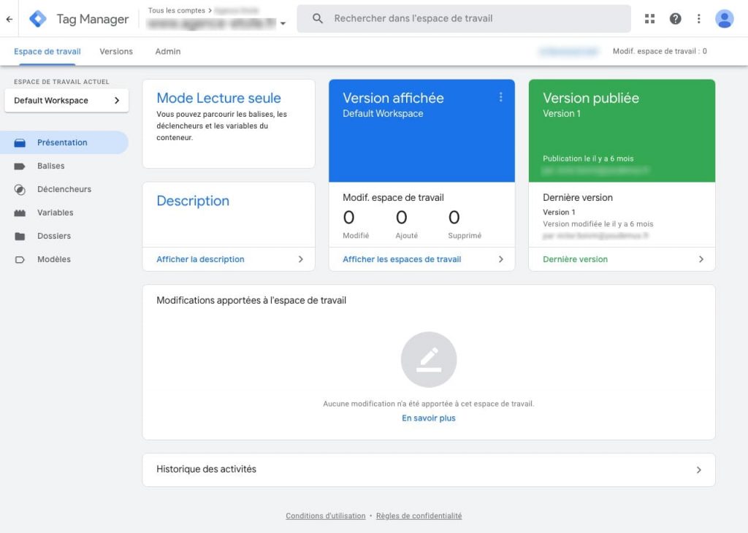The width and height of the screenshot is (748, 533).
Task: Click the green Version publiée card
Action: [622, 131]
